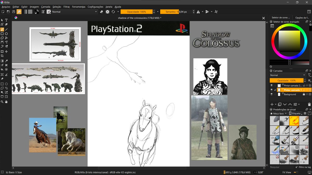Screen dimensions: 312x175
Task: Float the Camadas docker panel
Action: [x=307, y=71]
